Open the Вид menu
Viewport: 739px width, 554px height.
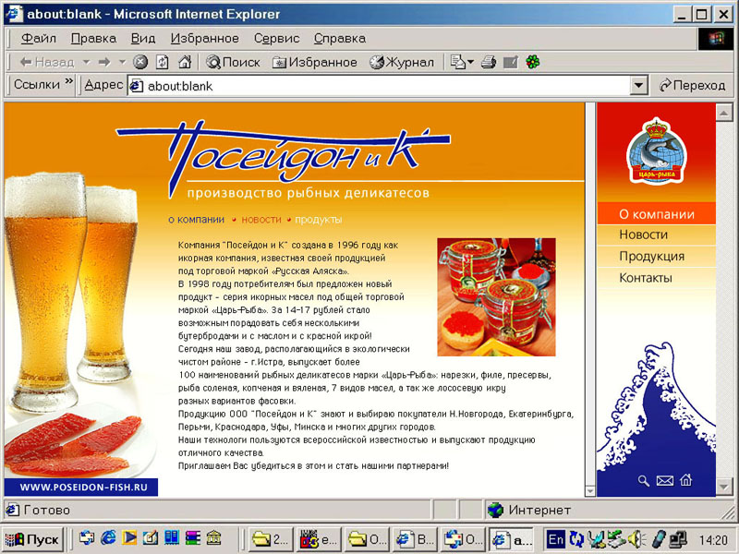click(143, 39)
